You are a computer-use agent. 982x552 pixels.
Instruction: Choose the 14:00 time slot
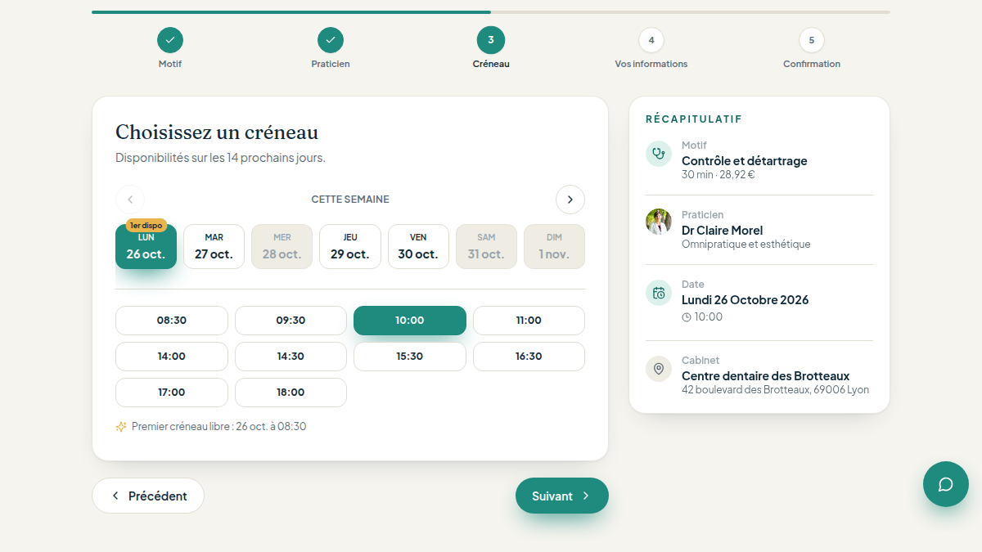click(172, 357)
